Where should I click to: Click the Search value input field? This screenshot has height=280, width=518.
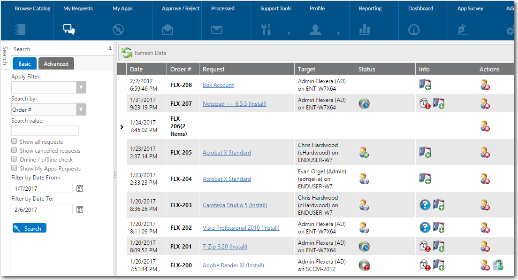click(45, 131)
